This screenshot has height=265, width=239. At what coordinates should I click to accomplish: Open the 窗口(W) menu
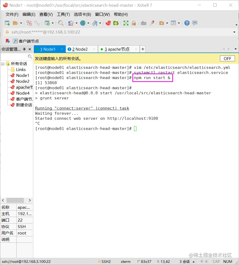[102, 14]
